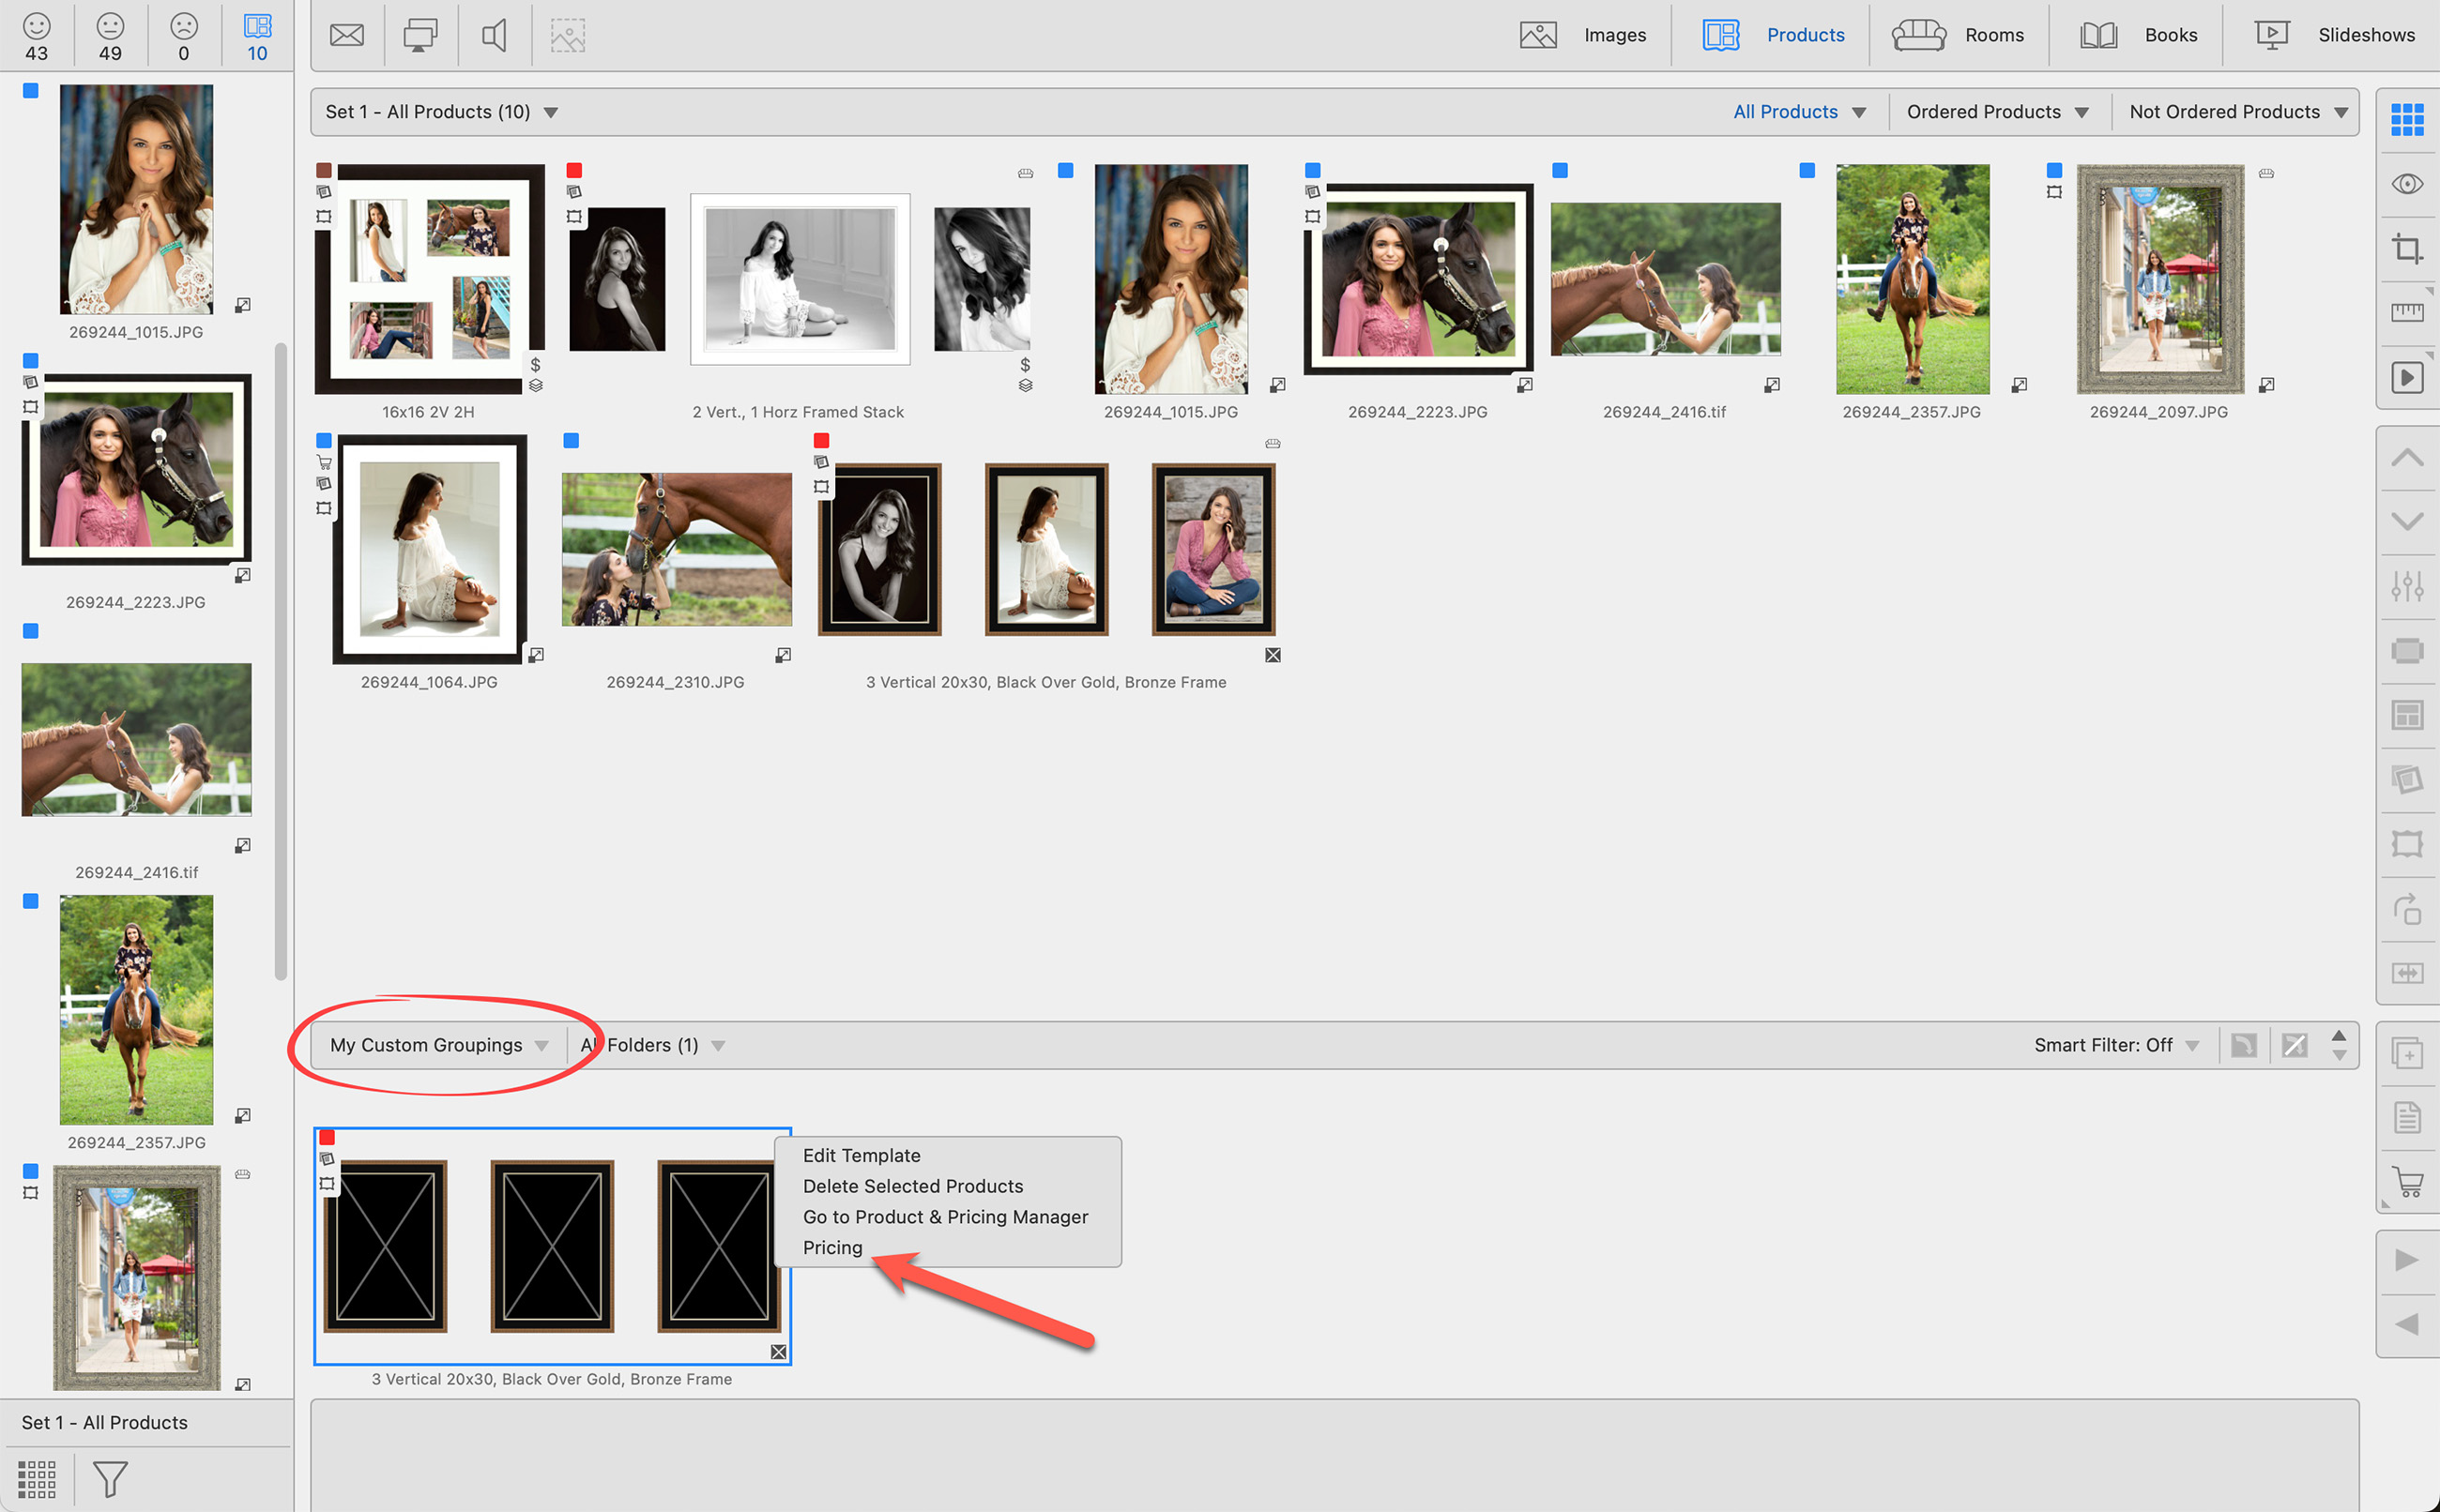Expand the My Custom Groupings dropdown
Viewport: 2440px width, 1512px height.
[439, 1045]
